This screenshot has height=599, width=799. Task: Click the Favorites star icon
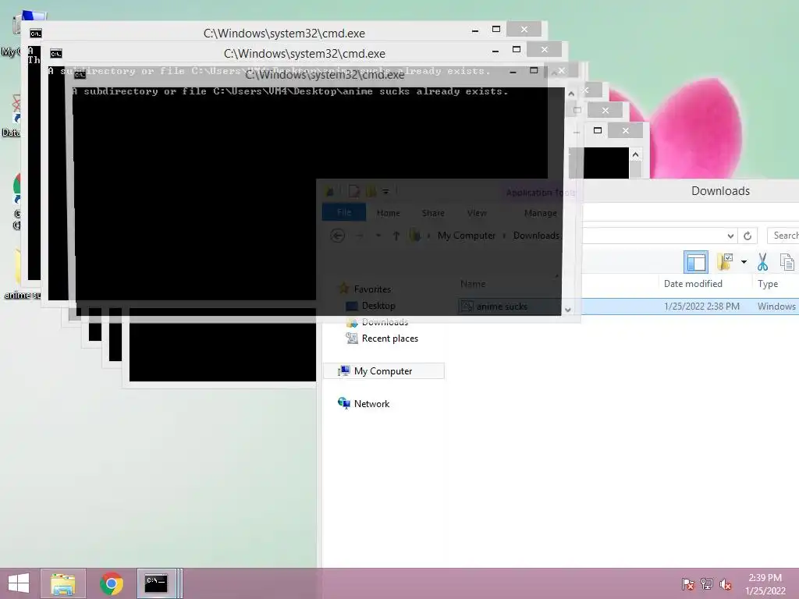coord(344,289)
